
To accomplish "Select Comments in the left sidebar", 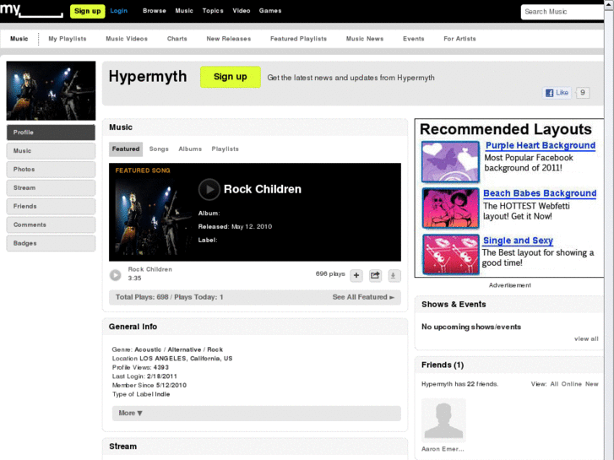I will coord(51,225).
